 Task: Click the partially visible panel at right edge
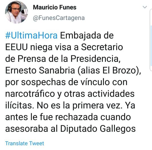click(x=151, y=40)
